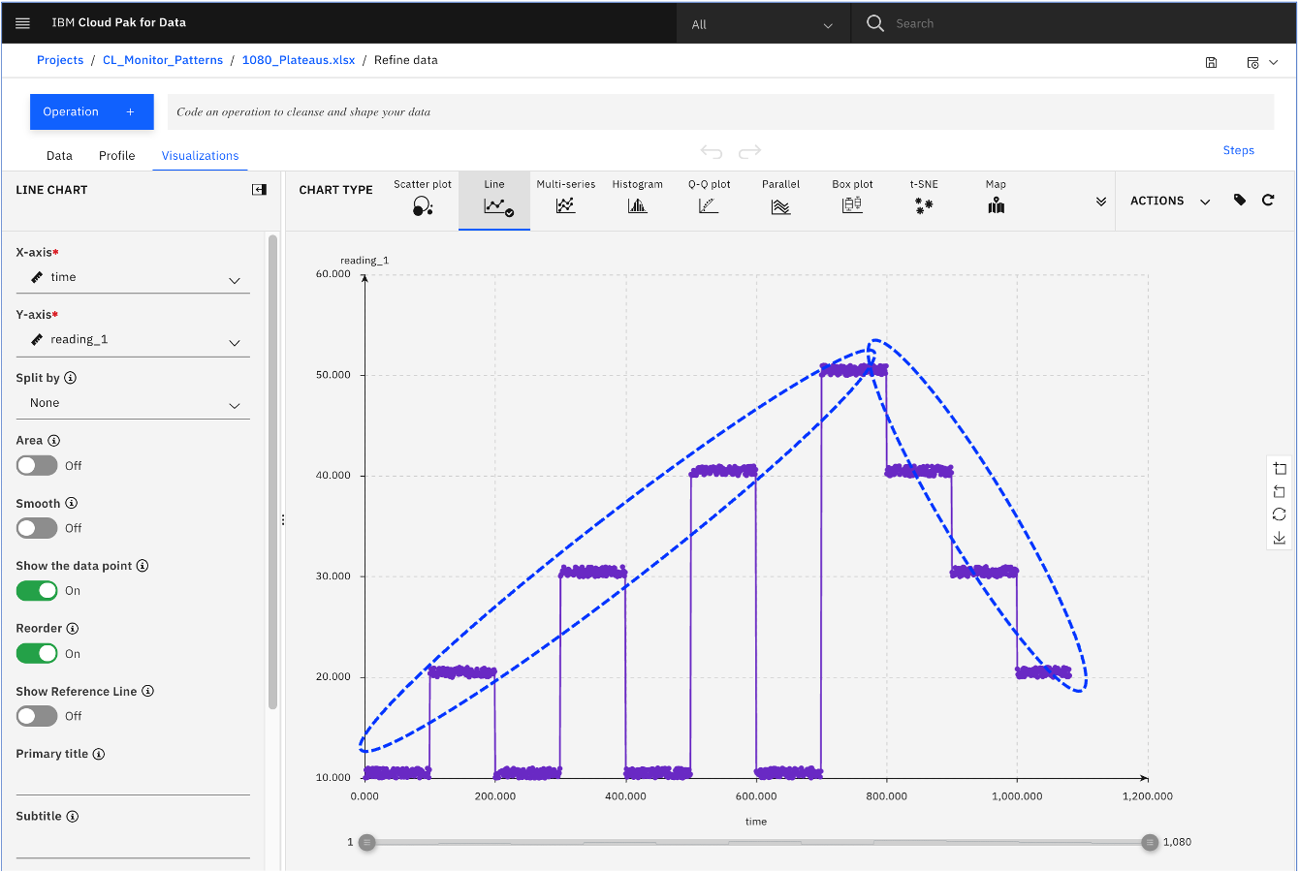Image resolution: width=1299 pixels, height=872 pixels.
Task: Collapse the Line Chart settings panel
Action: tap(259, 190)
